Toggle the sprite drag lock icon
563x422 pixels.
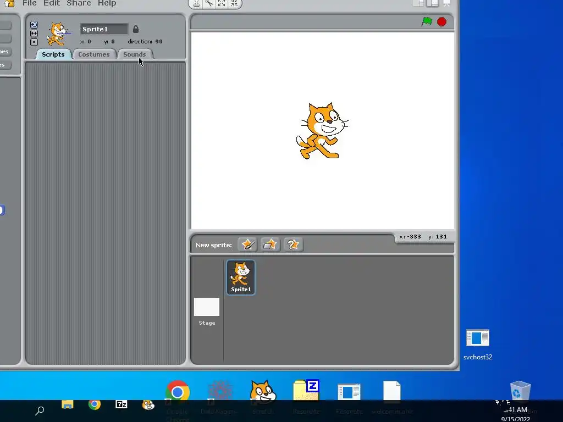[x=136, y=29]
